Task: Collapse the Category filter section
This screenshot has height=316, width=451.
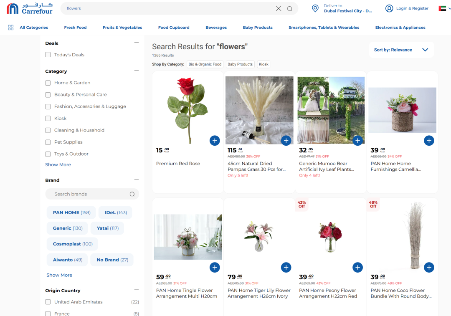Action: point(136,71)
